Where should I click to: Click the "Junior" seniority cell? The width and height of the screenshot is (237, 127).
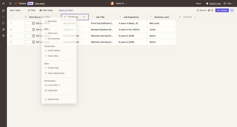[161, 30]
